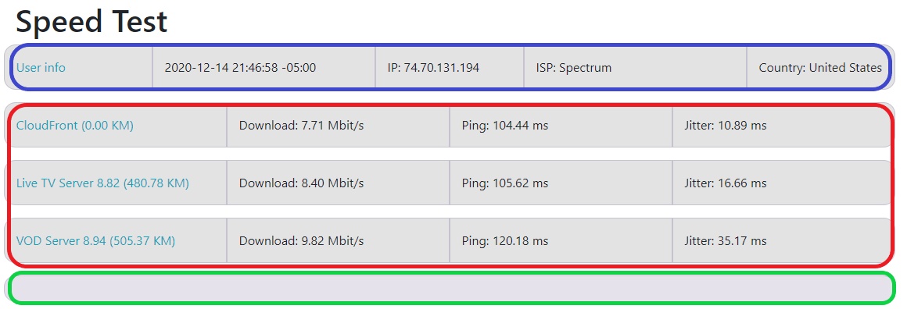Click the IP: 74.70.131.194 cell
The width and height of the screenshot is (907, 309).
point(450,68)
